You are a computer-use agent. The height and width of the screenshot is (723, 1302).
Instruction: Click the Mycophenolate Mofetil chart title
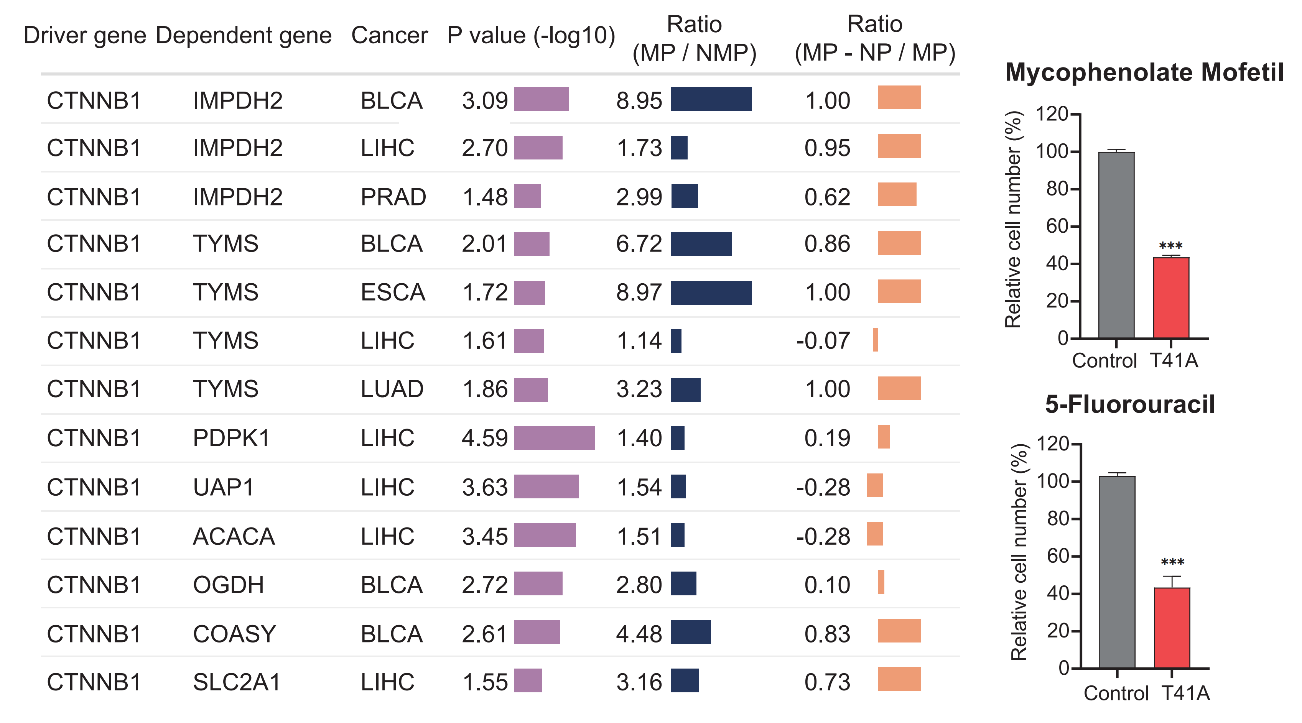tap(1144, 72)
